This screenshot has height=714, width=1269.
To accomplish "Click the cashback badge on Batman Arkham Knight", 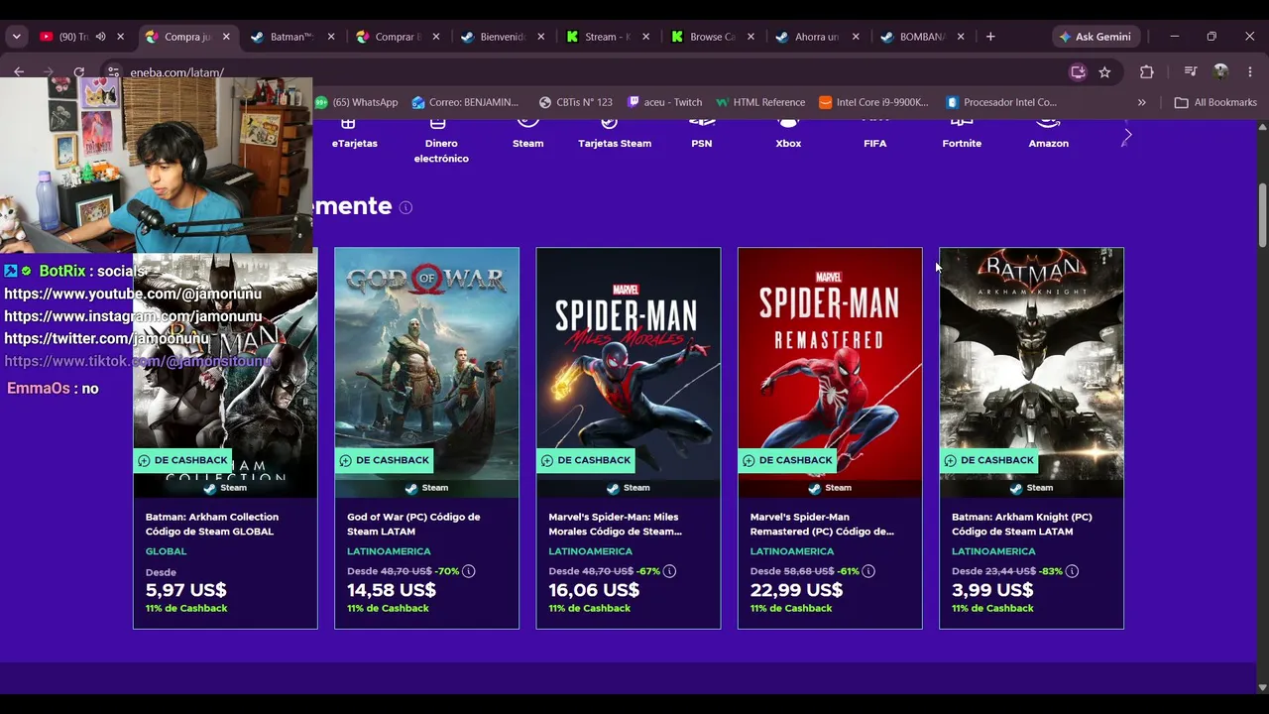I will [989, 460].
